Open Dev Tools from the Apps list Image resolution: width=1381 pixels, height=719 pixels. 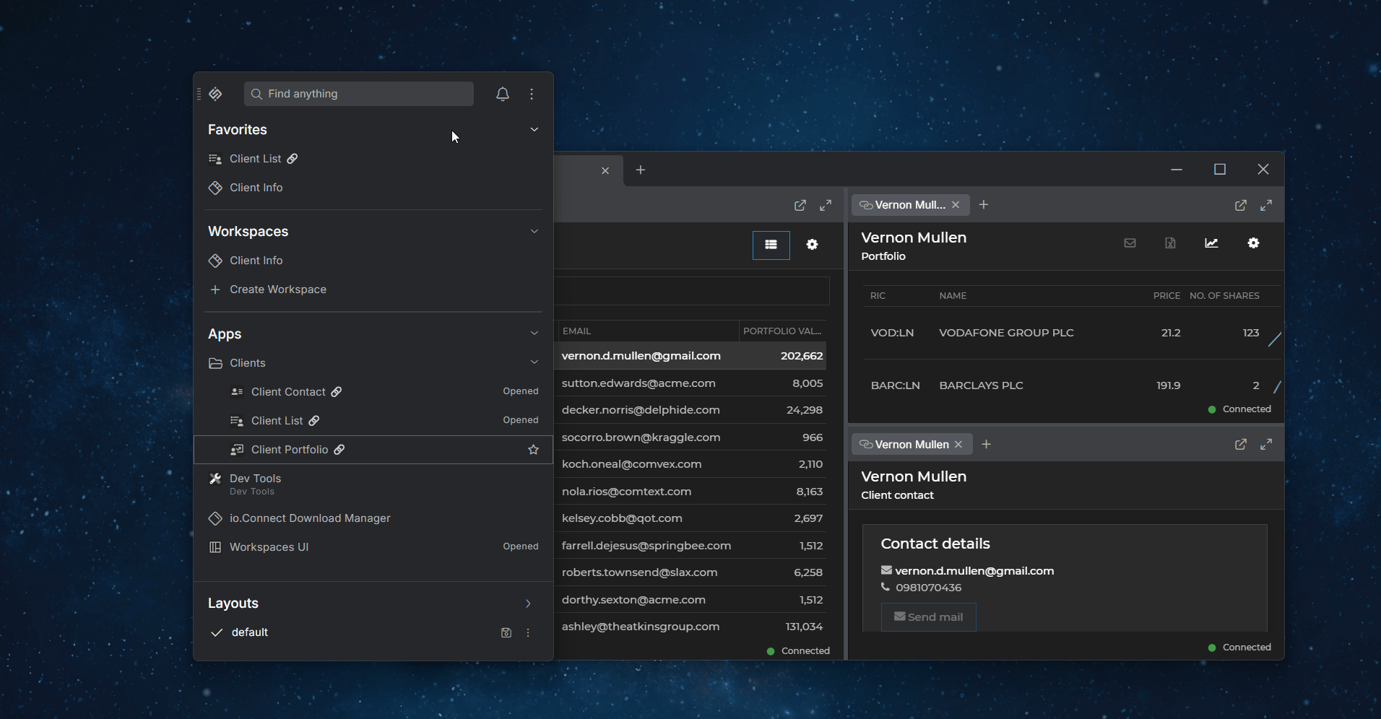256,479
